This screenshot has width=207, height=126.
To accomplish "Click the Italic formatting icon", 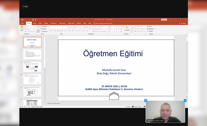I will tap(53, 30).
